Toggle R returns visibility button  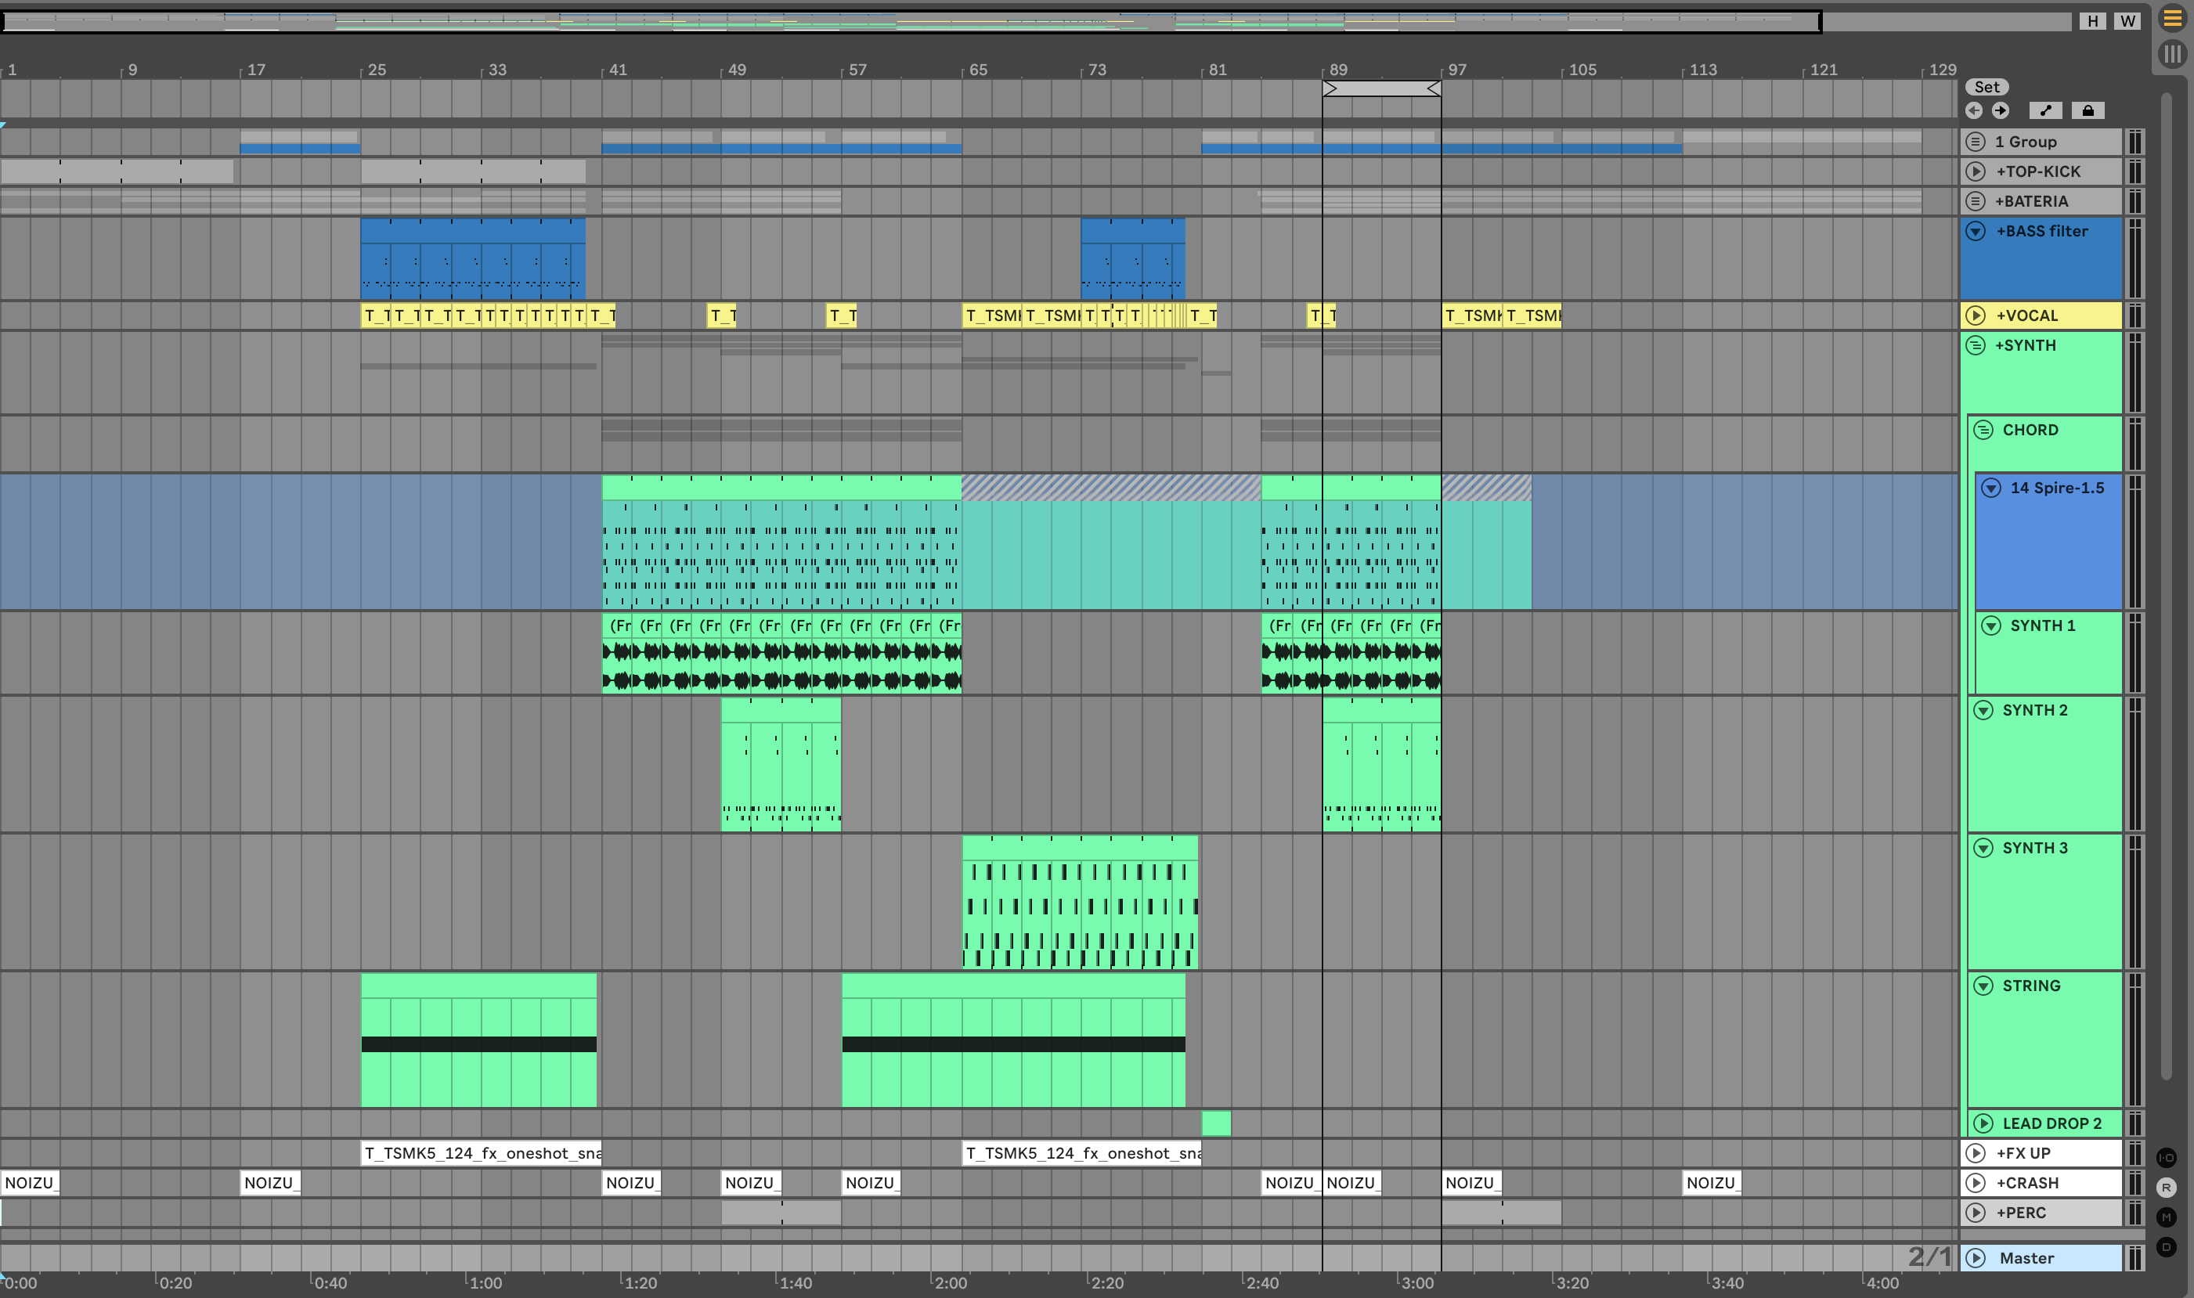2166,1187
